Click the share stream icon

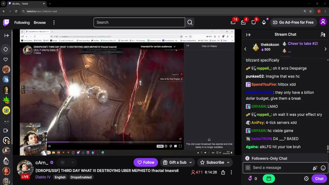click(223, 172)
